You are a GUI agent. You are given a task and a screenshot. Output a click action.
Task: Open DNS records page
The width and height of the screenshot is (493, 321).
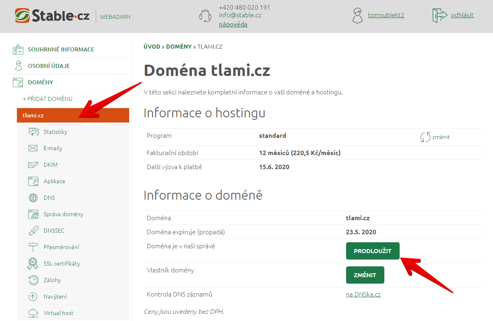pos(49,198)
